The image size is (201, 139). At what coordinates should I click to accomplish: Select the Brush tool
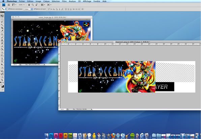[x=2, y=37]
